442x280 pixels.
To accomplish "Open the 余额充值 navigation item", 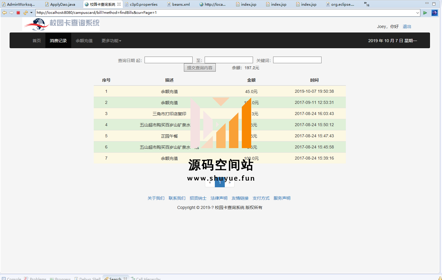I will (84, 41).
